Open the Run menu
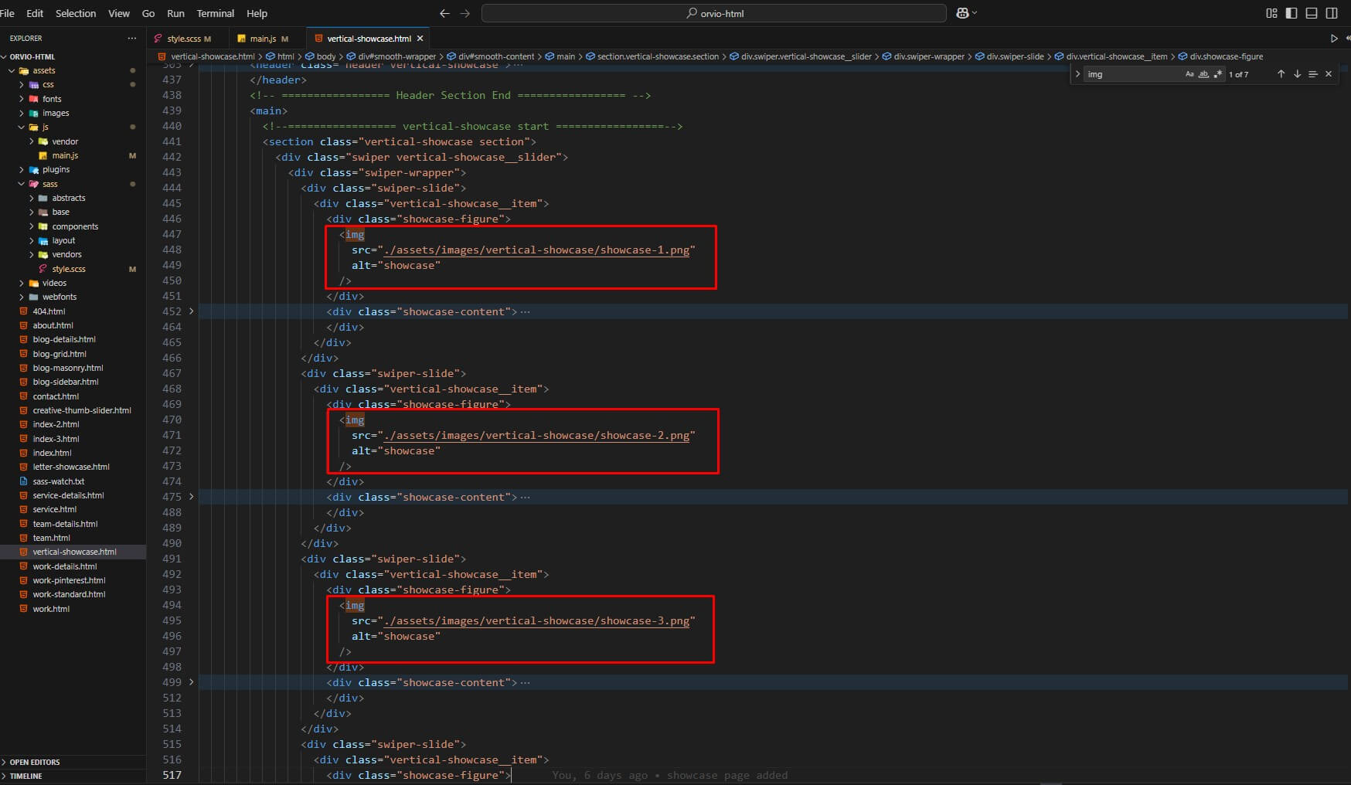The height and width of the screenshot is (785, 1351). point(175,13)
